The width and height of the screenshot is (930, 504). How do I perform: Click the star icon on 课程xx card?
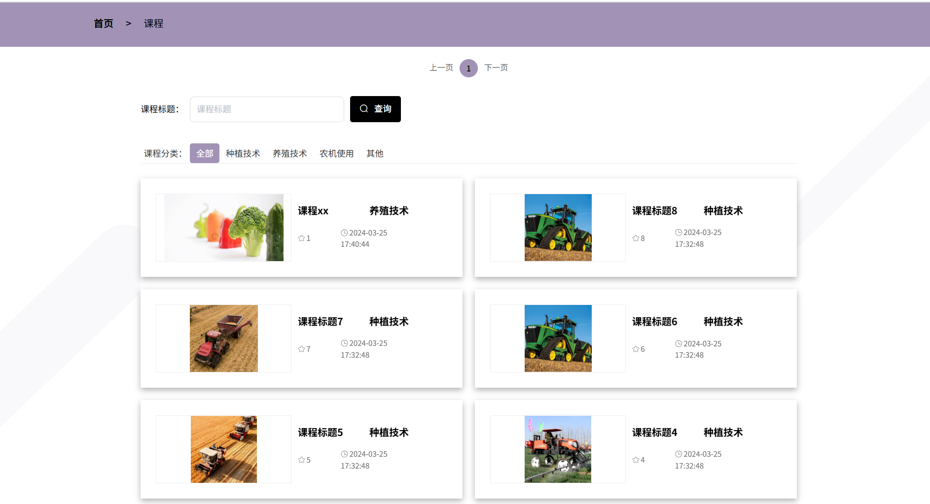[301, 238]
